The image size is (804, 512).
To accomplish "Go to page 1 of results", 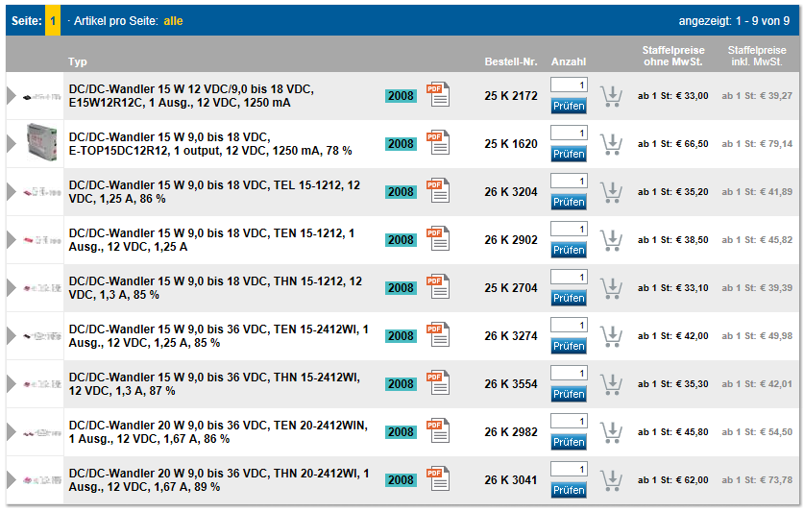I will [53, 20].
